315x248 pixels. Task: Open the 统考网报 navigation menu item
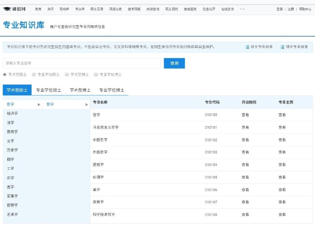click(134, 9)
